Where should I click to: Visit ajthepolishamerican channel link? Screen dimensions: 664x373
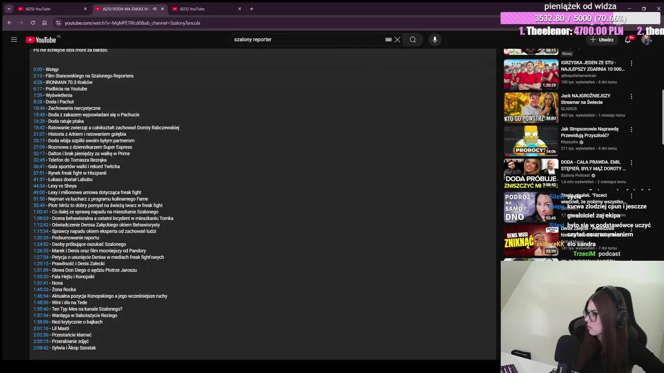click(x=578, y=76)
